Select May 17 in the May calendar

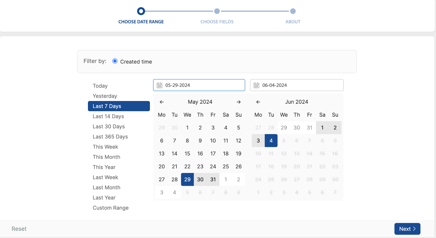pyautogui.click(x=213, y=154)
